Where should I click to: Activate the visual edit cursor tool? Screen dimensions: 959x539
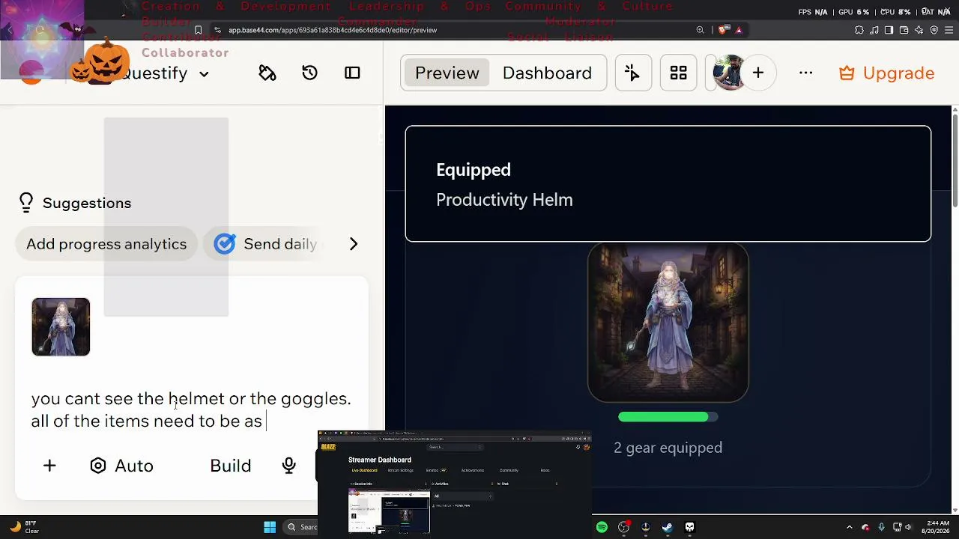(632, 73)
